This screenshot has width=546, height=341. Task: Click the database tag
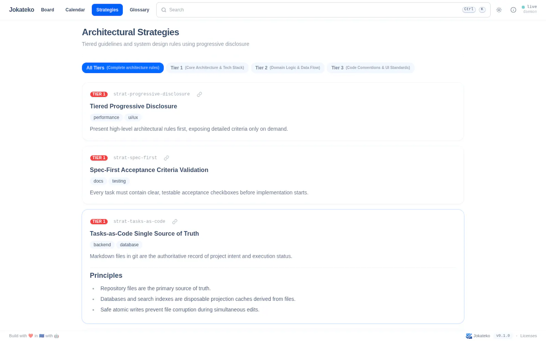[x=129, y=245]
